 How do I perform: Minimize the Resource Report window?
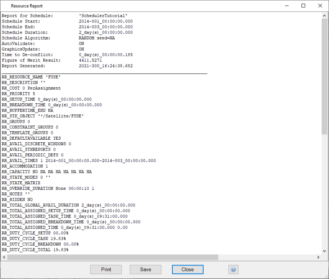(283, 6)
